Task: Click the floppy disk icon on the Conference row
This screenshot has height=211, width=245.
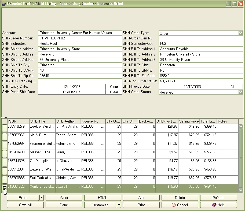Action: point(4,188)
